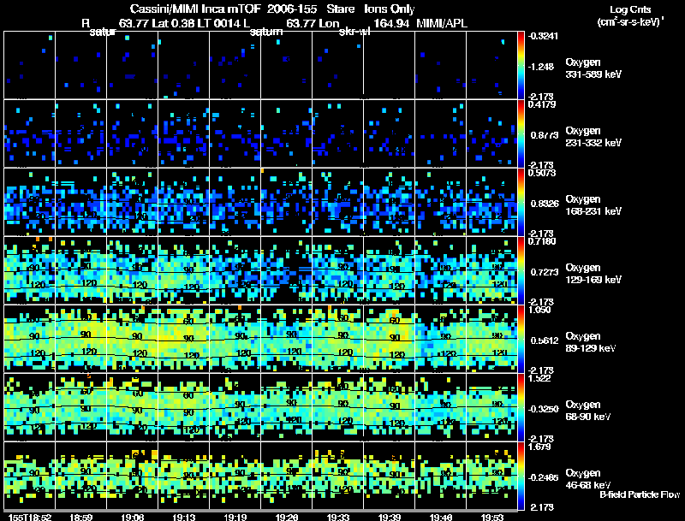The width and height of the screenshot is (685, 521).
Task: Click the Oxygen 231-332 keV label
Action: [x=593, y=137]
